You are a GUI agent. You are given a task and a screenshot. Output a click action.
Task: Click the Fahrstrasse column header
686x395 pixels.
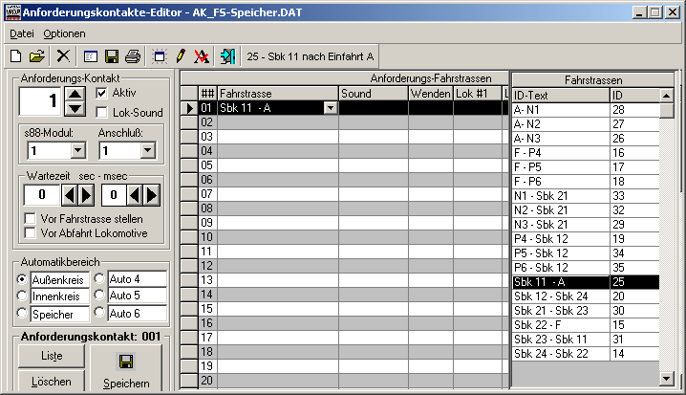[x=278, y=94]
